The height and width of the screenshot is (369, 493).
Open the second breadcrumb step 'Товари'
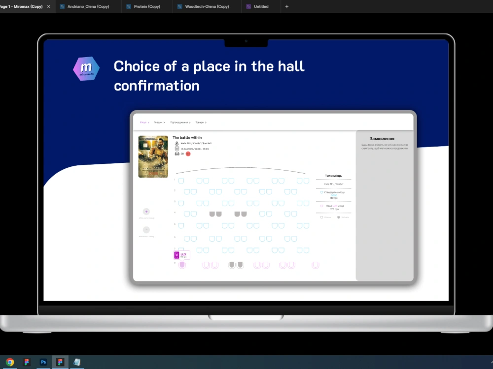tap(159, 123)
